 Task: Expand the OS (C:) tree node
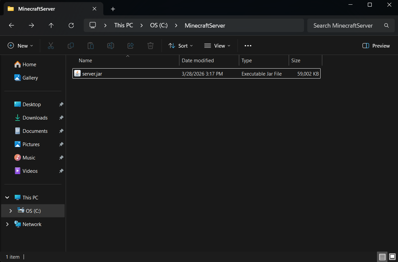11,211
